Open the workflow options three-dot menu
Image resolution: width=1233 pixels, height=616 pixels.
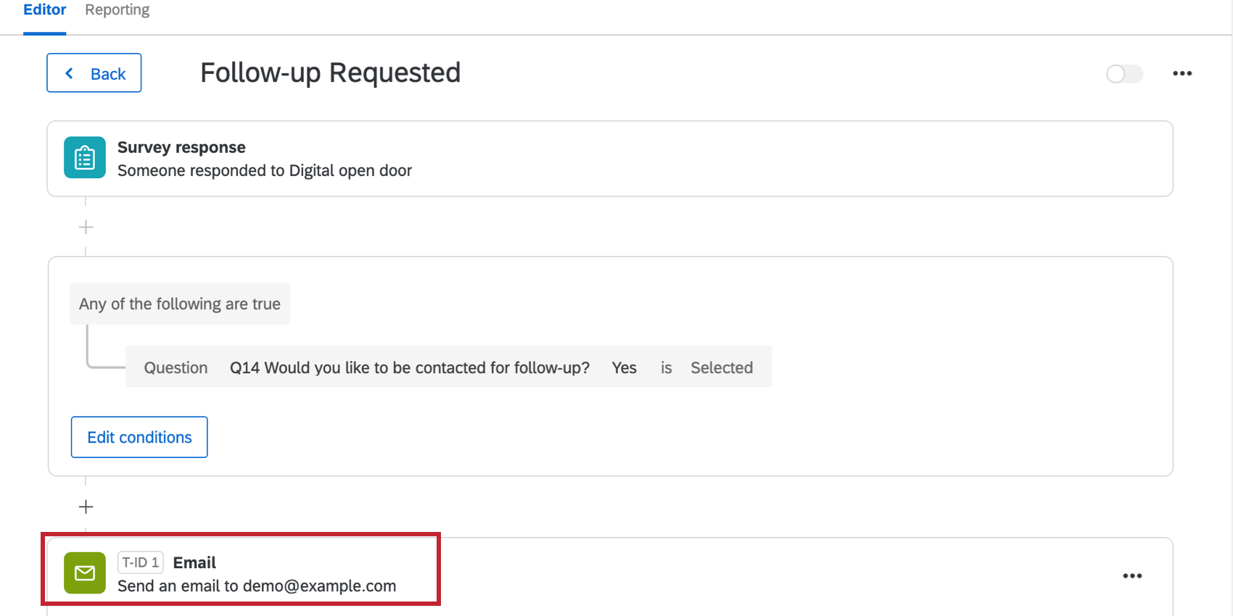1182,73
